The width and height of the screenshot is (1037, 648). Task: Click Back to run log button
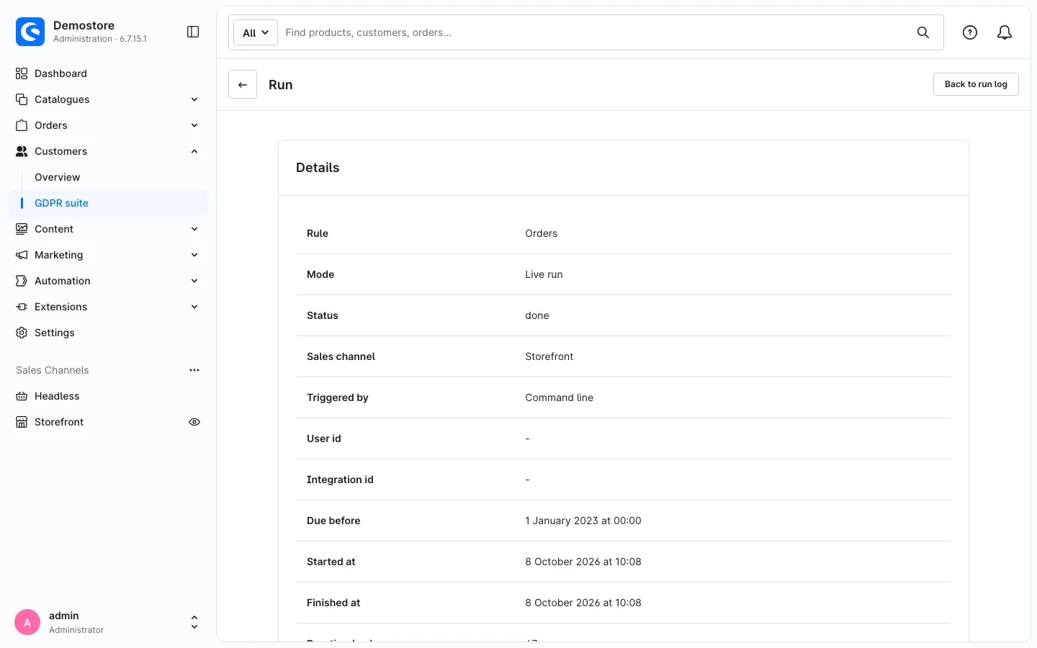pyautogui.click(x=976, y=84)
